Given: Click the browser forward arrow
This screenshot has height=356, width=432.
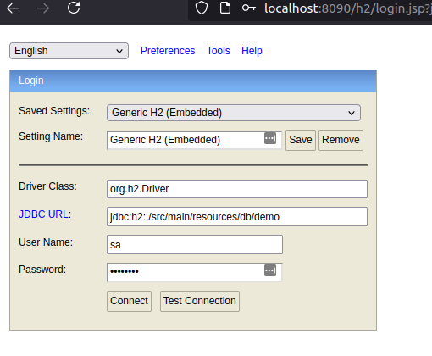Looking at the screenshot, I should [43, 8].
